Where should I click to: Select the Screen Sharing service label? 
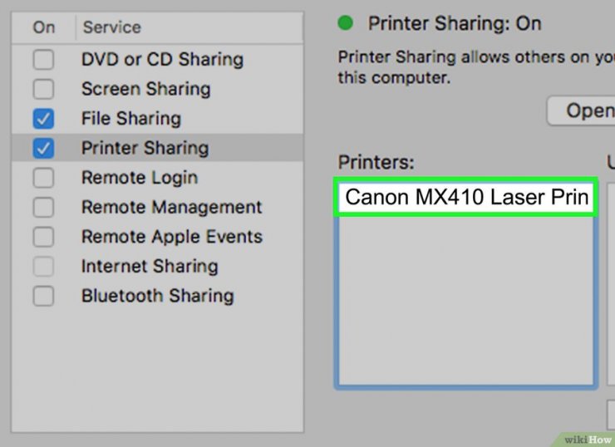click(x=145, y=89)
